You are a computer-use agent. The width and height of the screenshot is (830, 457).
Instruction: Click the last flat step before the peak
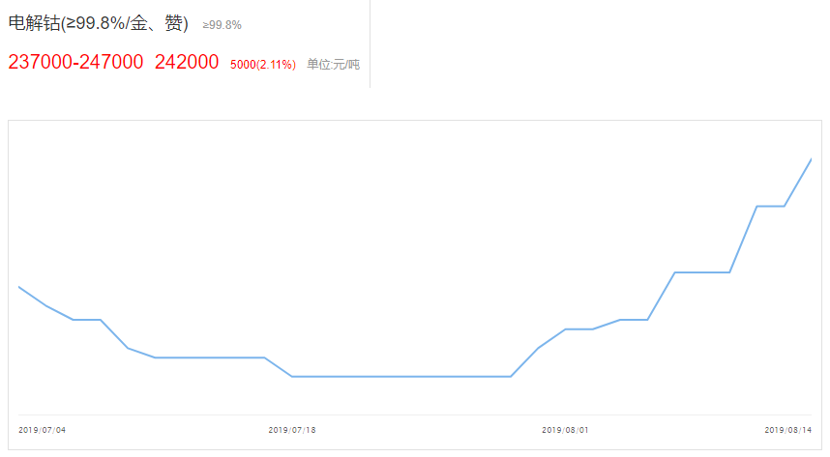click(x=770, y=206)
